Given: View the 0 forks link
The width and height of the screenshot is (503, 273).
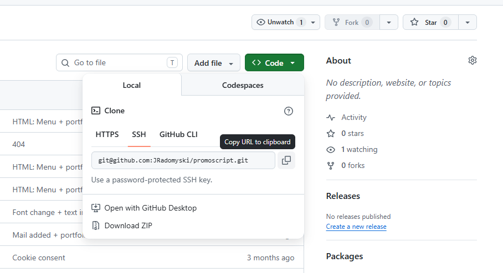Looking at the screenshot, I should [x=353, y=165].
